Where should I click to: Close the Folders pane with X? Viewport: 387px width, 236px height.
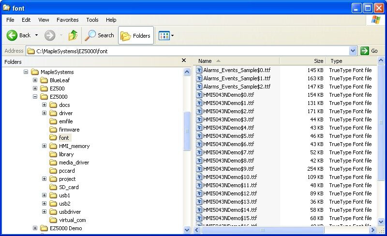(x=184, y=60)
